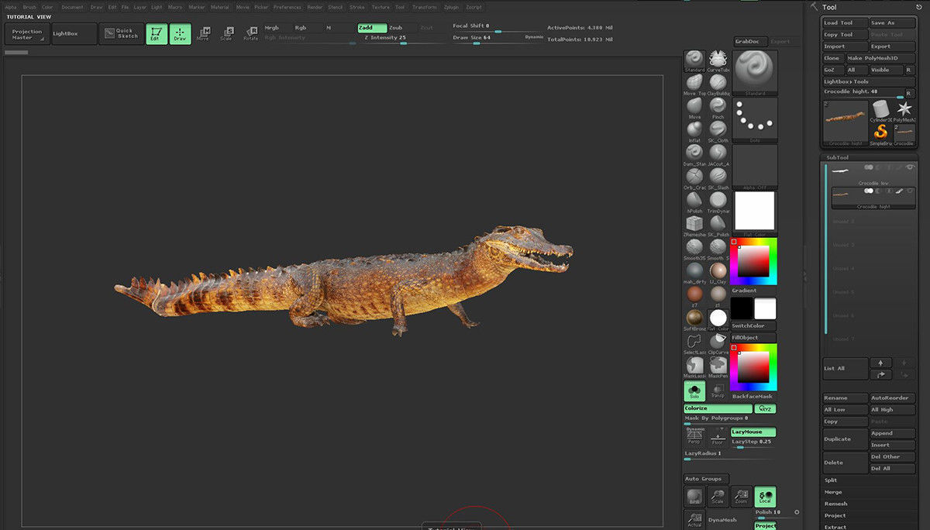Hide the Crocodile low subtool eye
930x530 pixels.
click(x=911, y=167)
